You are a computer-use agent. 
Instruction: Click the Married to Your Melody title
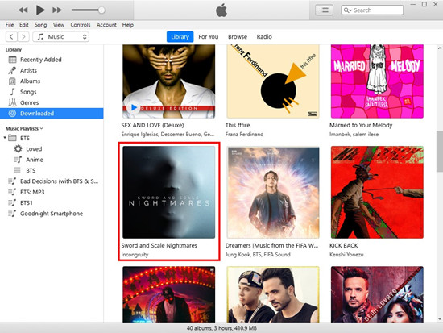click(361, 125)
